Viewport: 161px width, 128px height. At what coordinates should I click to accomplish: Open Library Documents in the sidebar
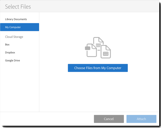click(16, 19)
